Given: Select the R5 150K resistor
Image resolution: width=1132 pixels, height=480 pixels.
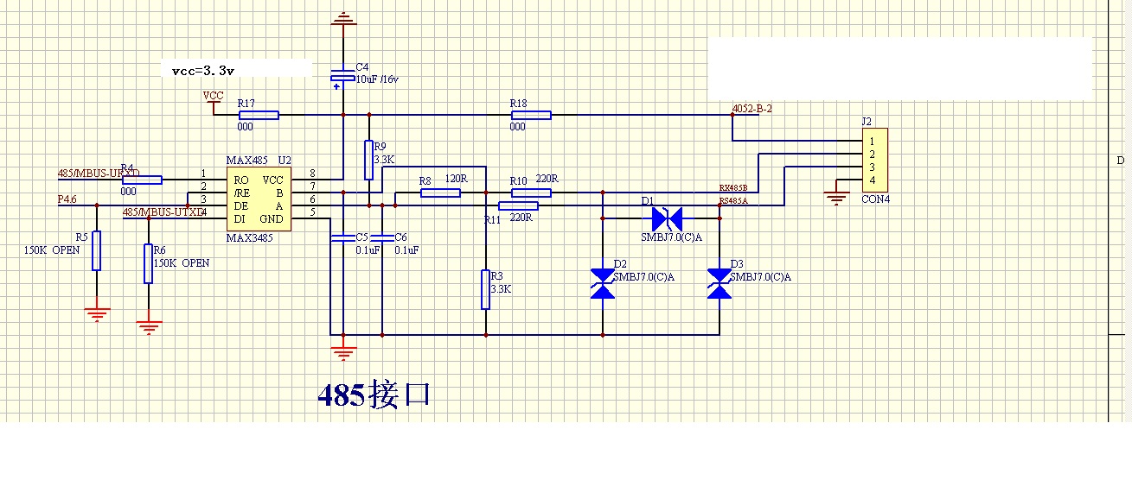Looking at the screenshot, I should [x=96, y=250].
